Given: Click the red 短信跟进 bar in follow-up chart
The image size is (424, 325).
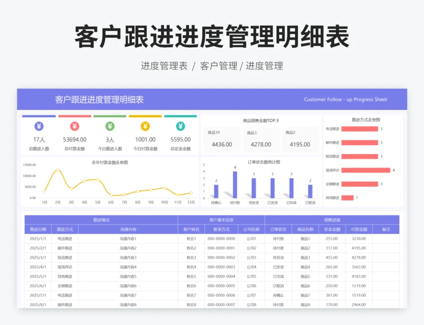Looking at the screenshot, I should (360, 156).
